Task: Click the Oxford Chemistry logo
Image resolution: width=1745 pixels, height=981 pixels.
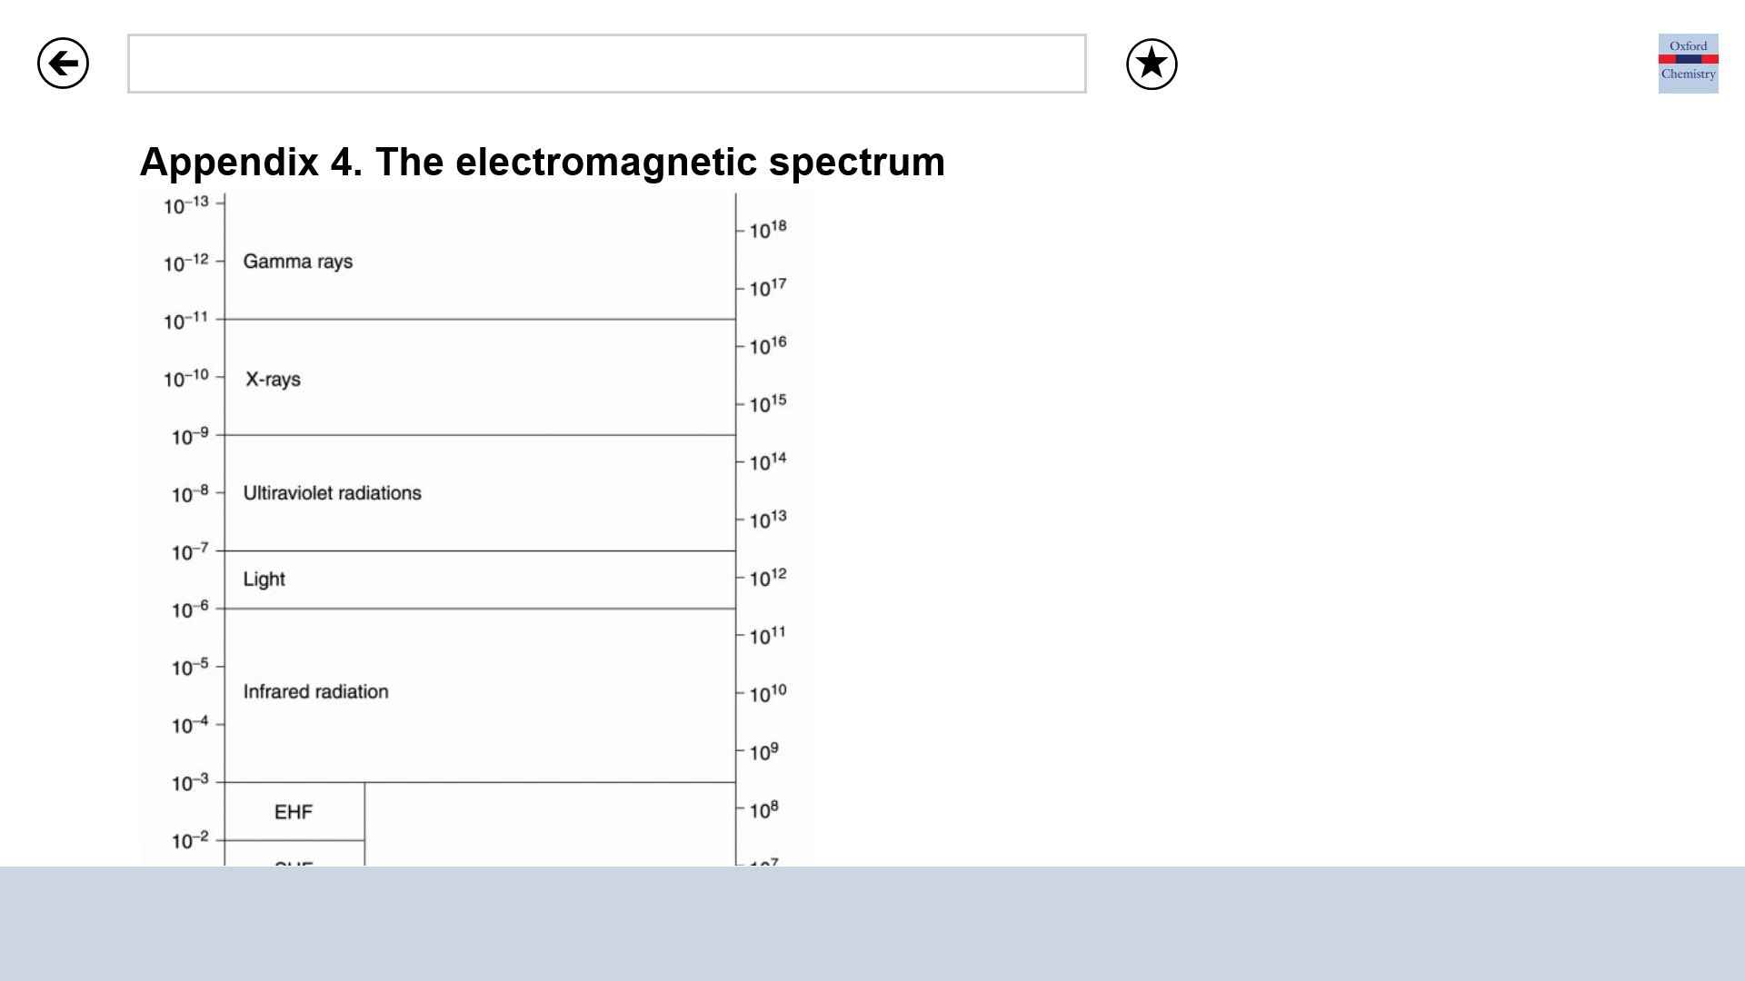Action: [x=1688, y=64]
